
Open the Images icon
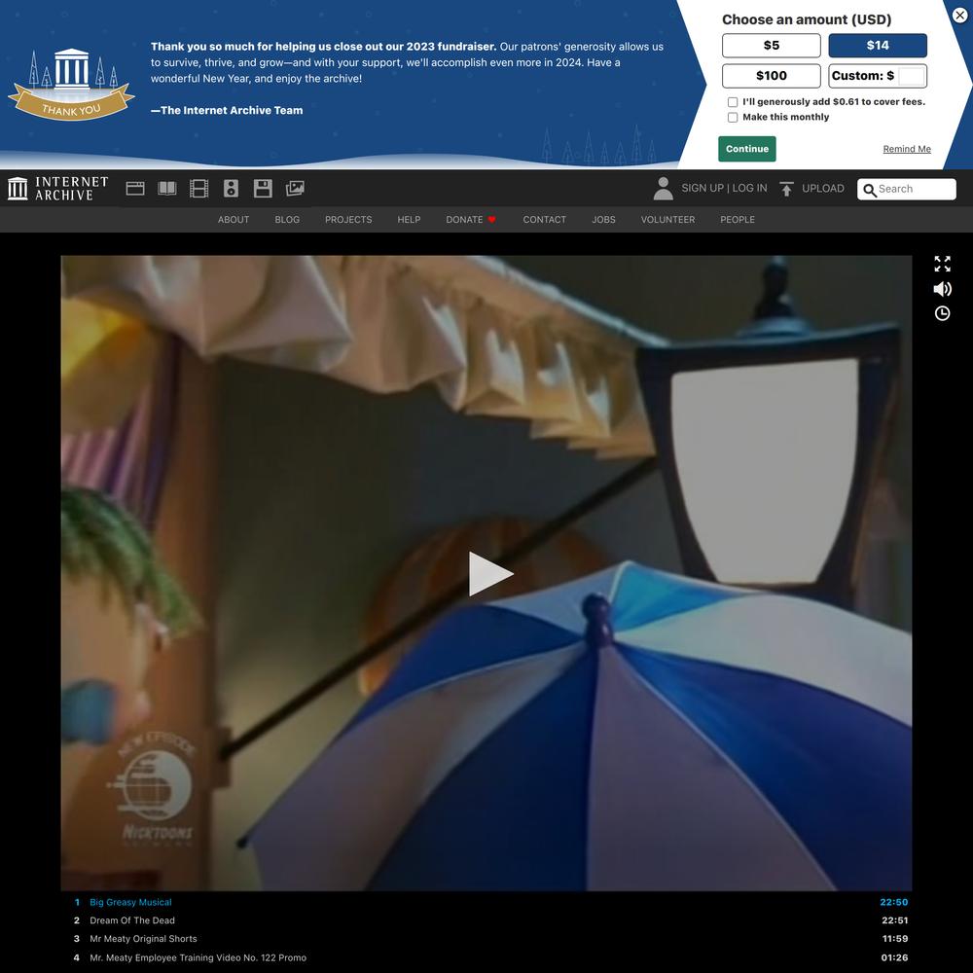click(295, 189)
